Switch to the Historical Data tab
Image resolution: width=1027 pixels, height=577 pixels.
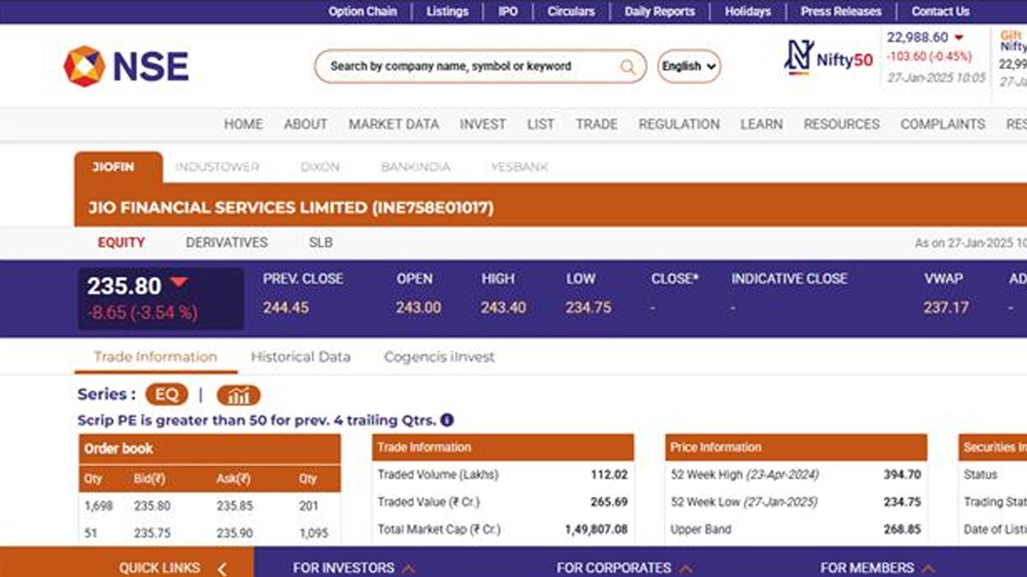tap(300, 357)
